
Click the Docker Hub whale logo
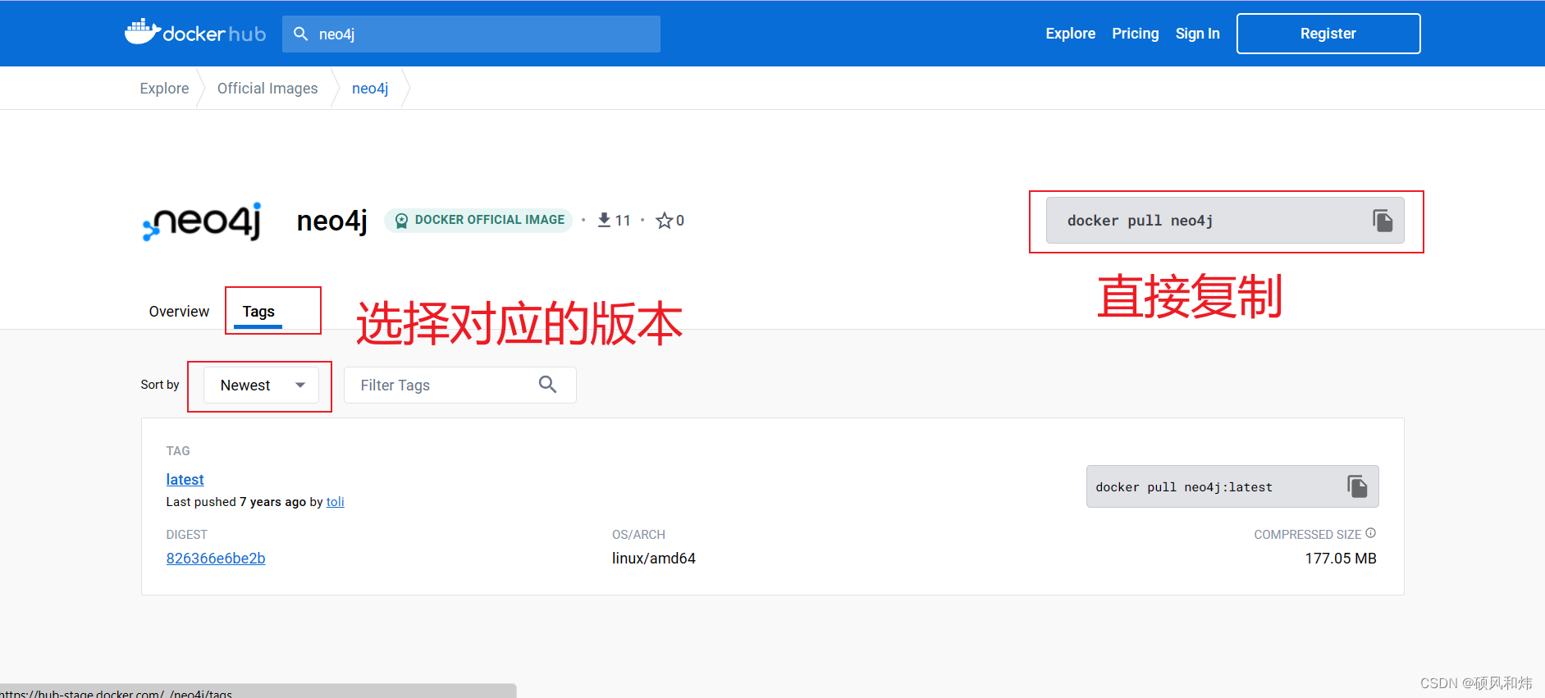(195, 33)
